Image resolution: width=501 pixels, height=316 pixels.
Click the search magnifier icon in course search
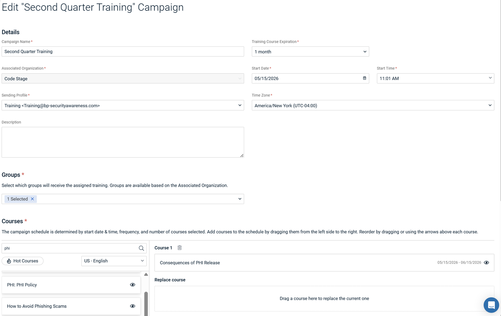(x=141, y=248)
